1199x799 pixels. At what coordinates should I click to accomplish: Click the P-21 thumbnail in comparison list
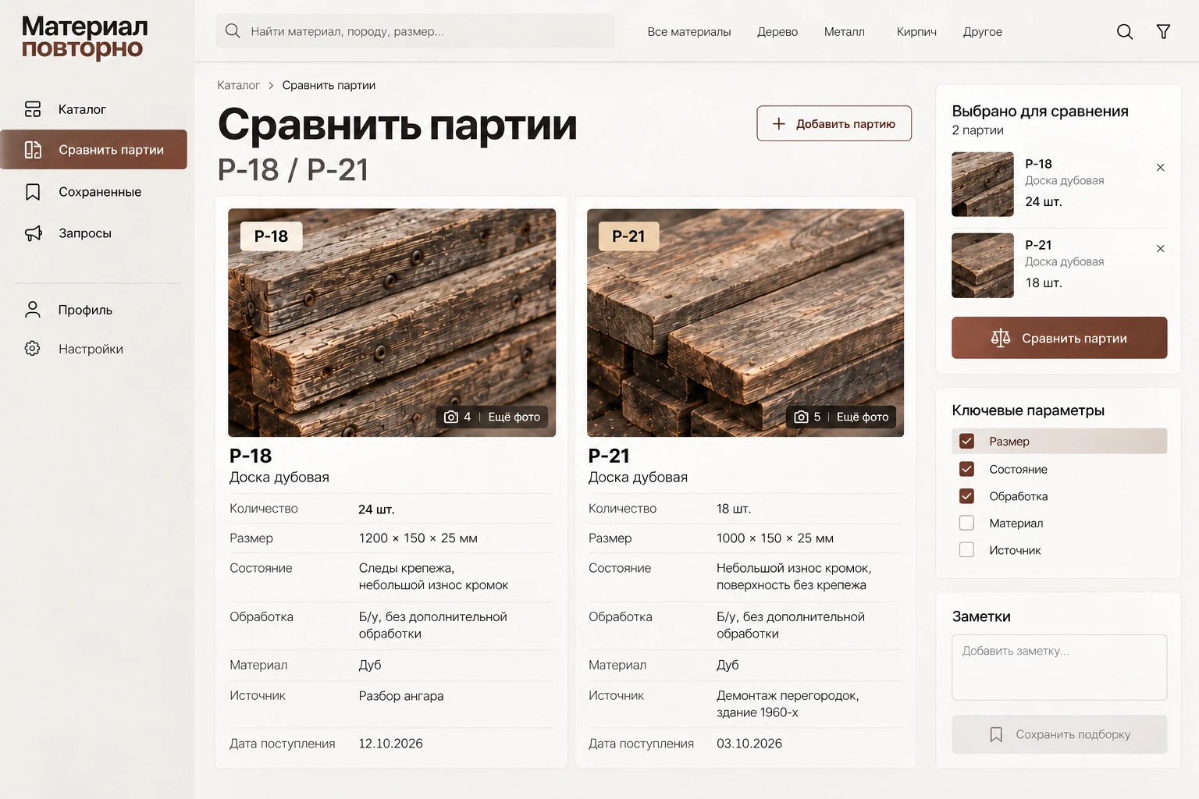tap(983, 265)
